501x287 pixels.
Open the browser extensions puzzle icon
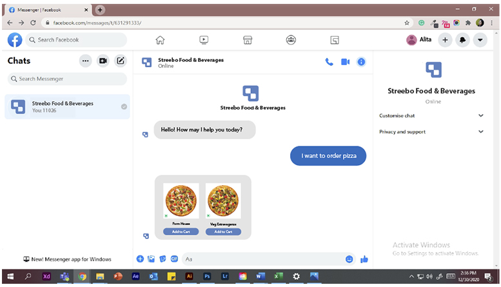[468, 23]
